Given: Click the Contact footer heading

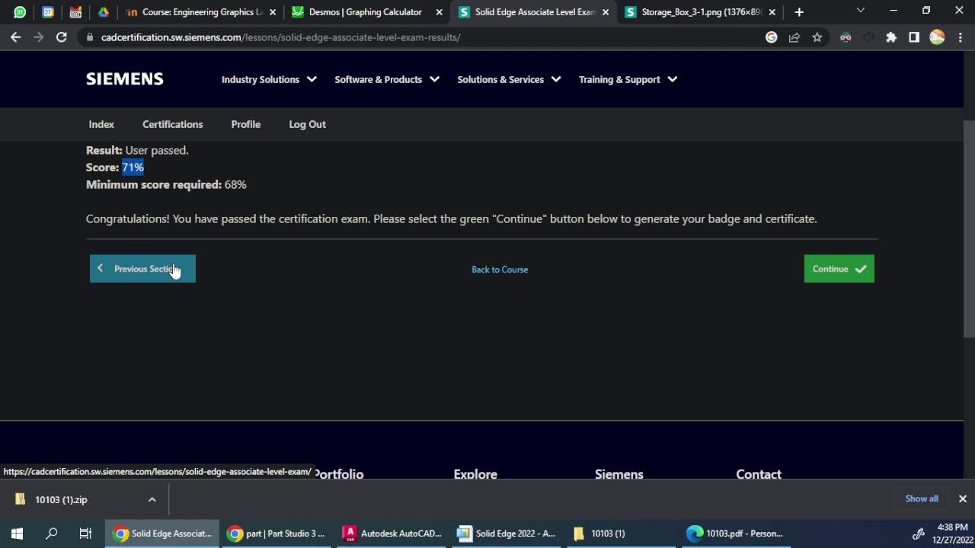Looking at the screenshot, I should [759, 474].
